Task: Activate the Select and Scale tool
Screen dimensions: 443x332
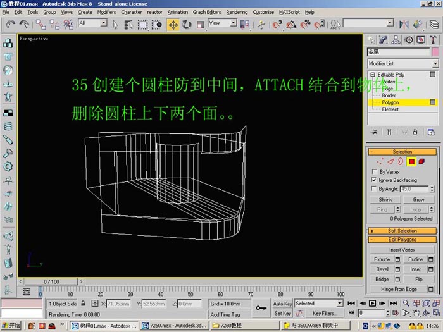Action: coord(201,25)
